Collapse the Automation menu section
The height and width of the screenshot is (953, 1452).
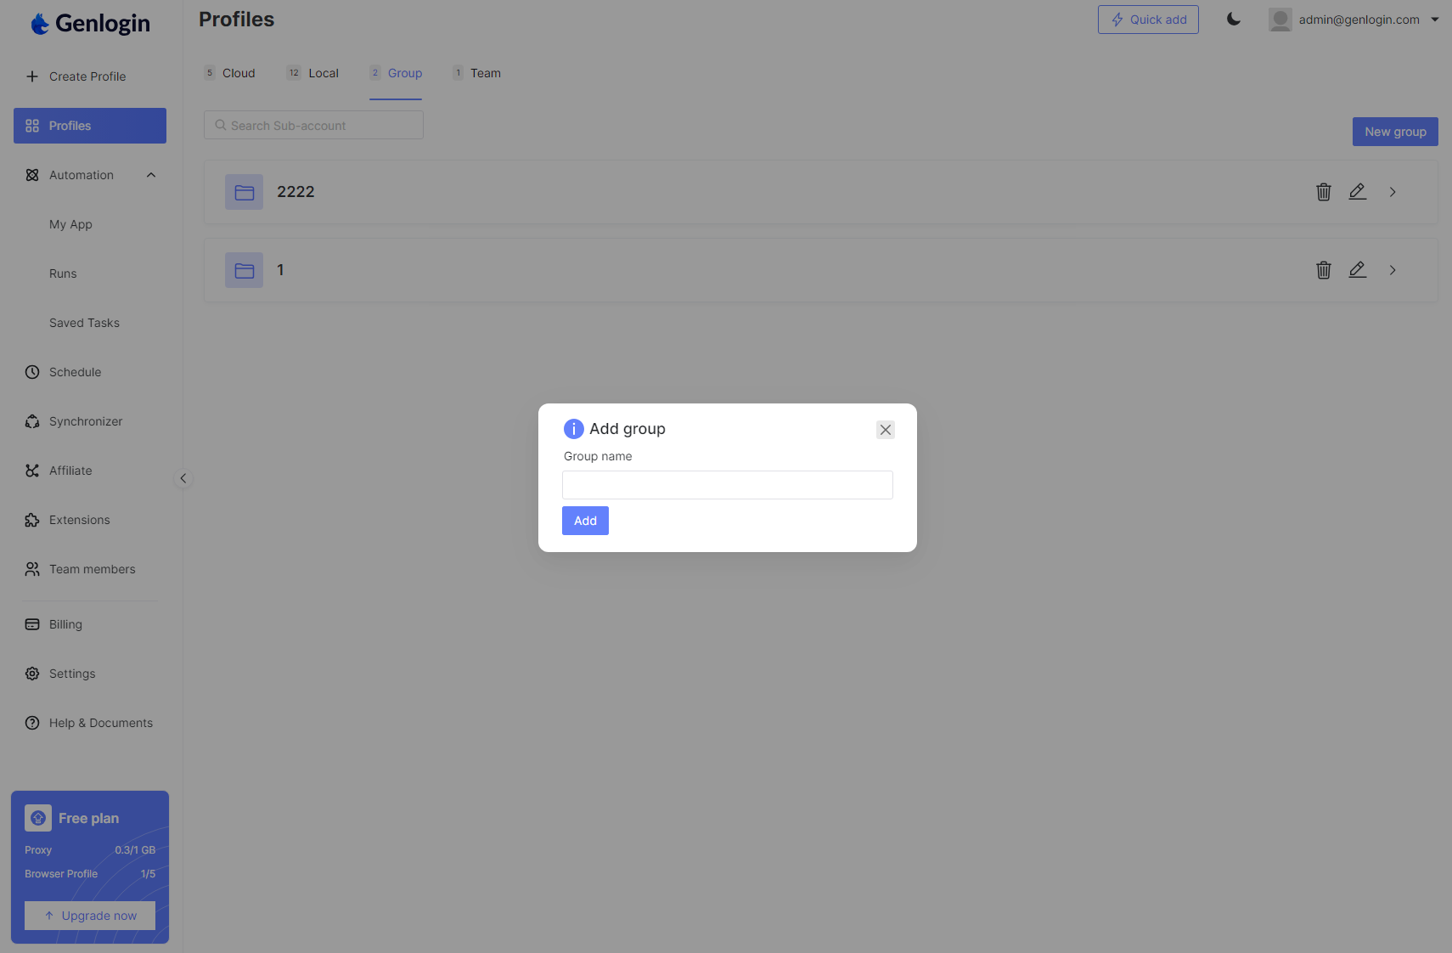click(x=151, y=175)
